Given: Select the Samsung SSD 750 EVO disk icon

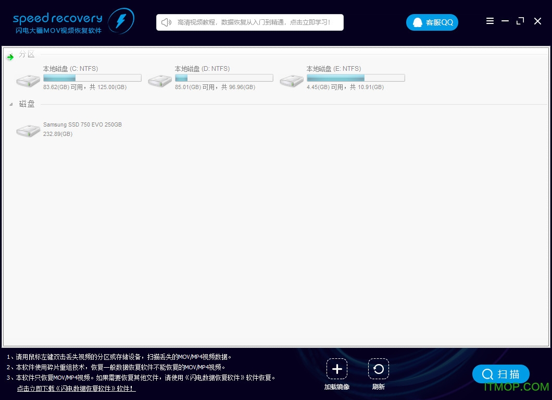Looking at the screenshot, I should [28, 131].
